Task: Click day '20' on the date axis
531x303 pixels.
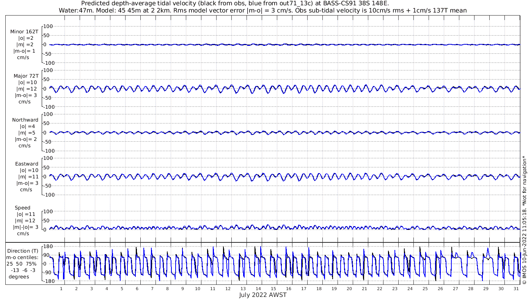Action: click(x=349, y=289)
